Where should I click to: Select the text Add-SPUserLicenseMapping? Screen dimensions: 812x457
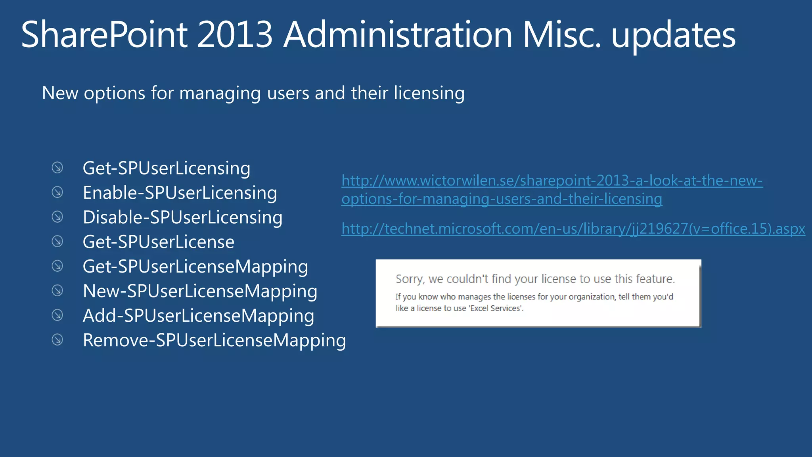199,316
